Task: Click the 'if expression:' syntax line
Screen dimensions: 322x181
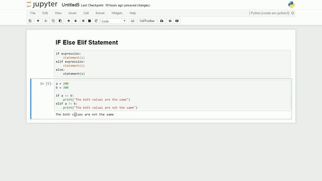Action: [x=68, y=54]
